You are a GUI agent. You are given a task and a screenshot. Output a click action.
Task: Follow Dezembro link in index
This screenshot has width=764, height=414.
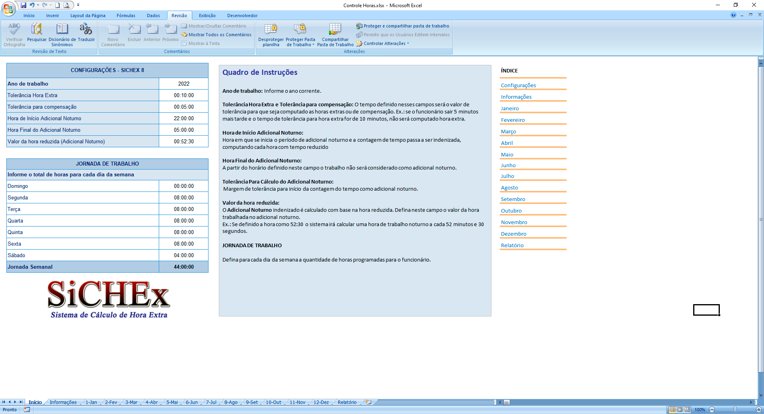(x=514, y=234)
